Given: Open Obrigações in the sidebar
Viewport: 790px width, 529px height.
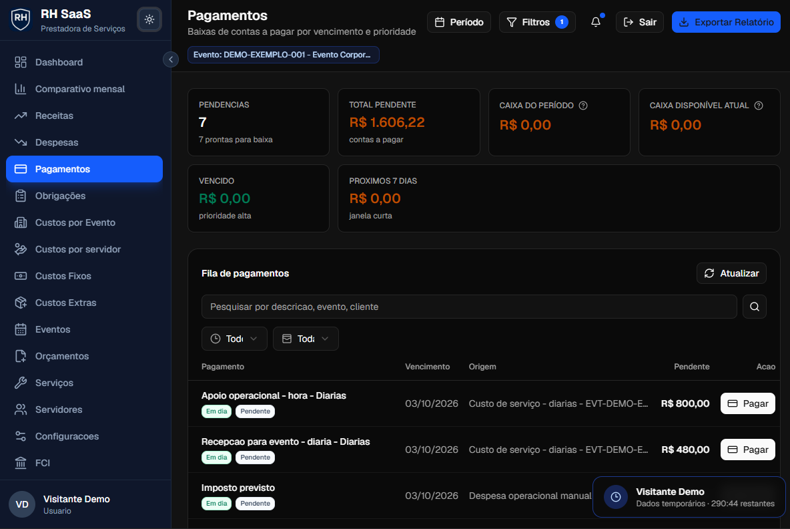Looking at the screenshot, I should (84, 196).
